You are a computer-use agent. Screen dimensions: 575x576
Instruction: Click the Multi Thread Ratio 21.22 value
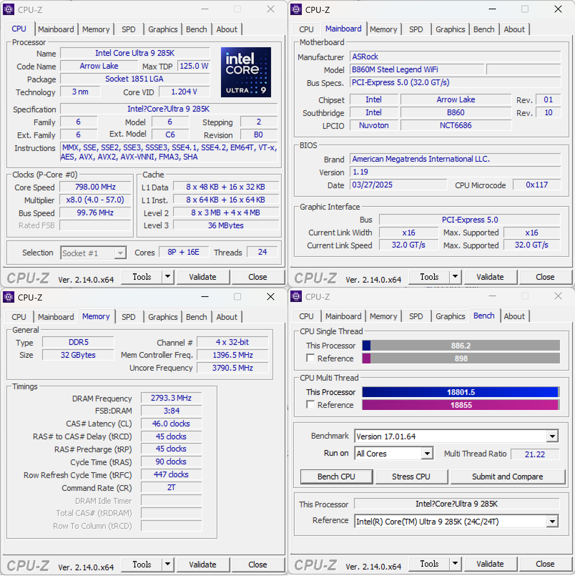pos(535,454)
